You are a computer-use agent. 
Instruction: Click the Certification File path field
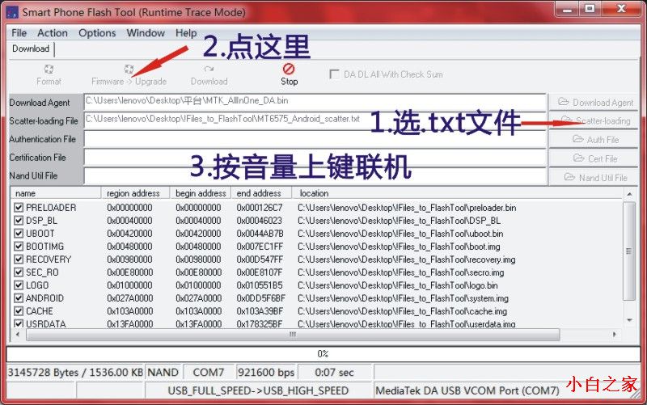315,158
